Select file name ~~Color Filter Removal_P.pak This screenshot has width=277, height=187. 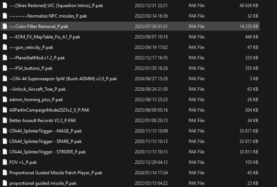tap(39, 27)
